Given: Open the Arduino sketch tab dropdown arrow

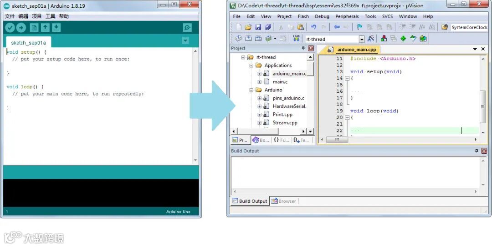Looking at the screenshot, I should pyautogui.click(x=185, y=41).
